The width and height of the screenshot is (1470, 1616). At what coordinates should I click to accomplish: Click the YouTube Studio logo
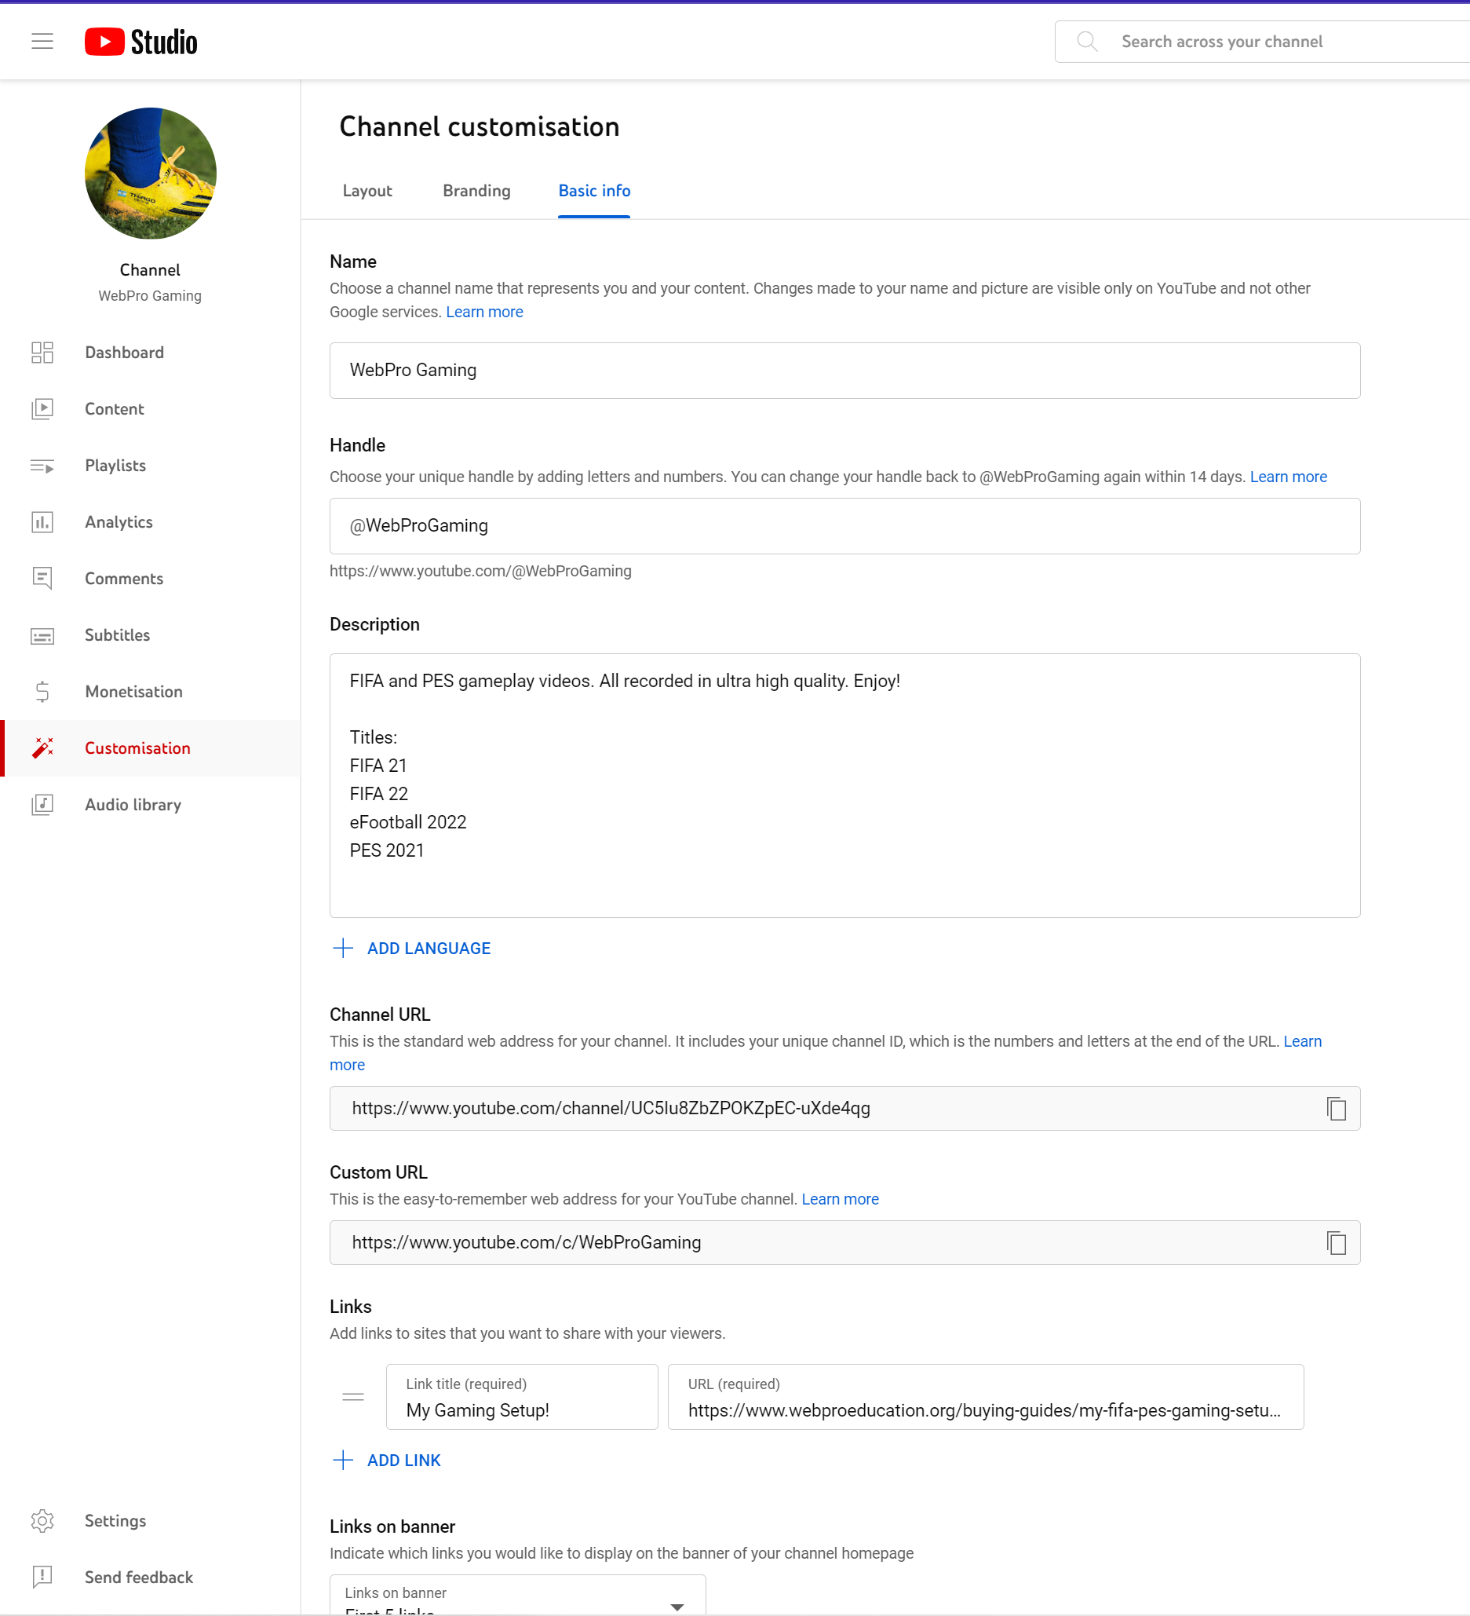(141, 42)
